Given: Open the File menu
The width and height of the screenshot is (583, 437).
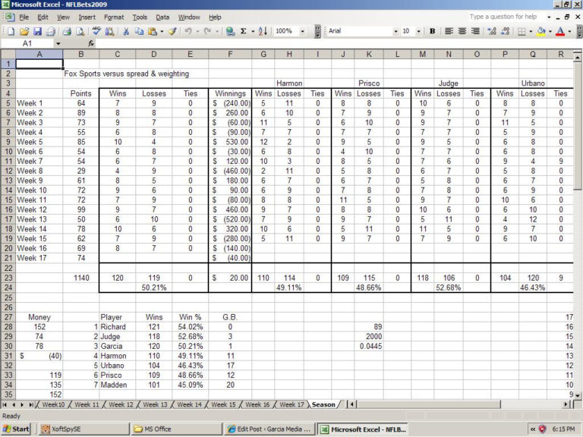Looking at the screenshot, I should pos(24,17).
